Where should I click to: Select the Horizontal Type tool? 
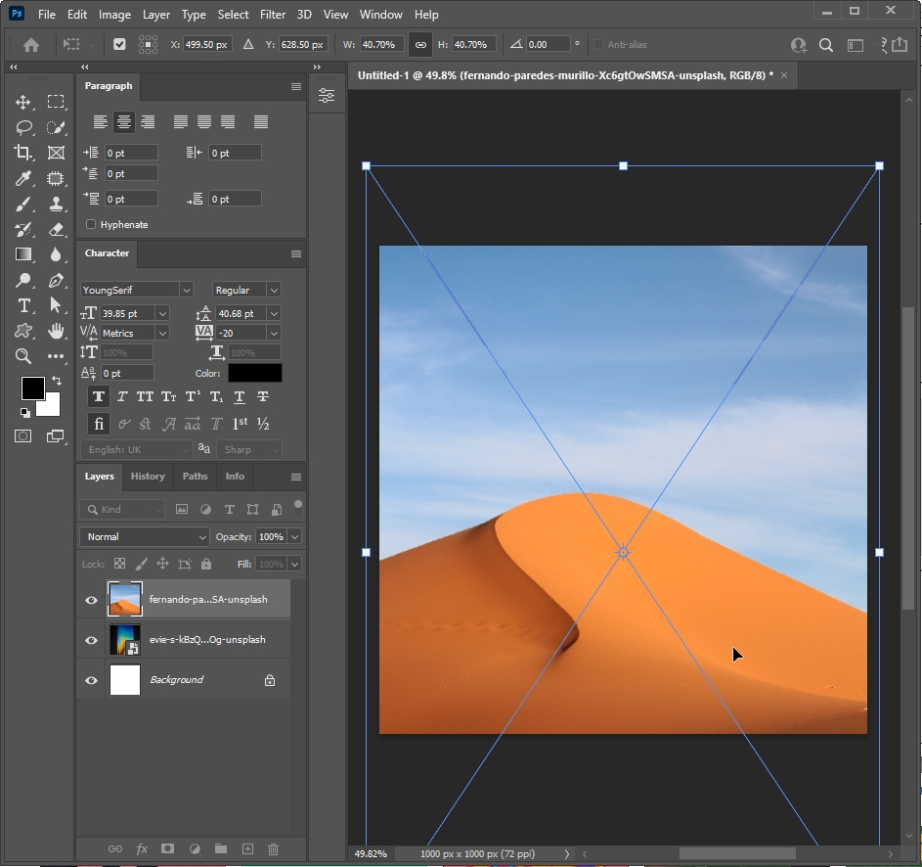(x=23, y=305)
